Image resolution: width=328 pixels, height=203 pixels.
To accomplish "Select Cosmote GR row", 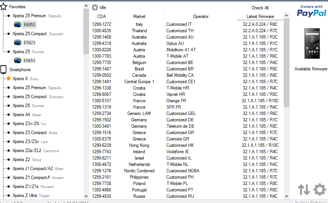I will (187, 139).
